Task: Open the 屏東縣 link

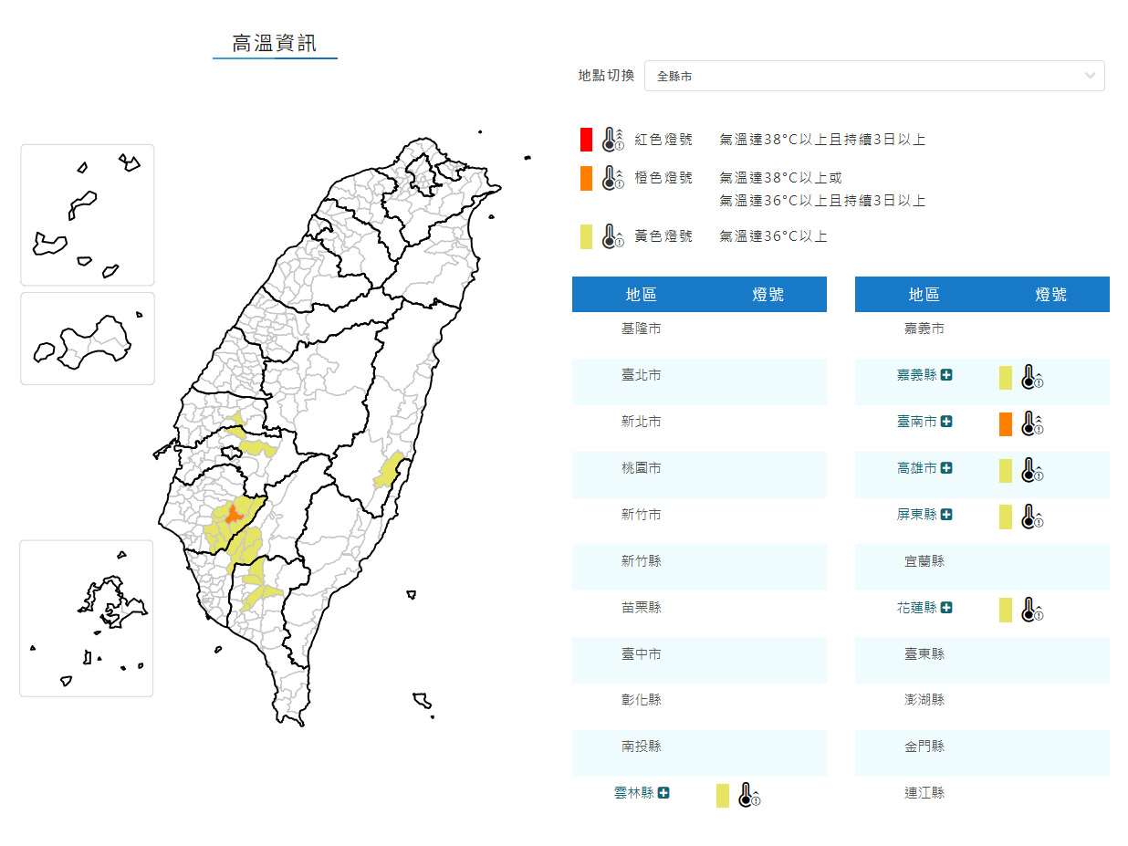Action: tap(917, 515)
